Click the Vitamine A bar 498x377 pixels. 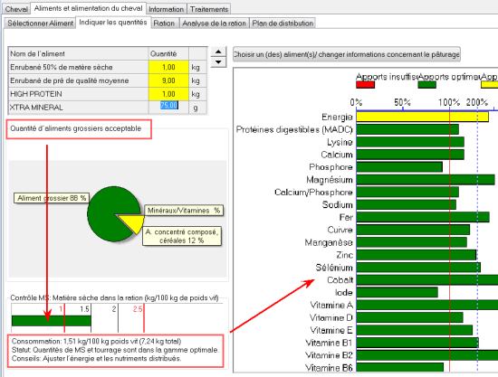427,305
